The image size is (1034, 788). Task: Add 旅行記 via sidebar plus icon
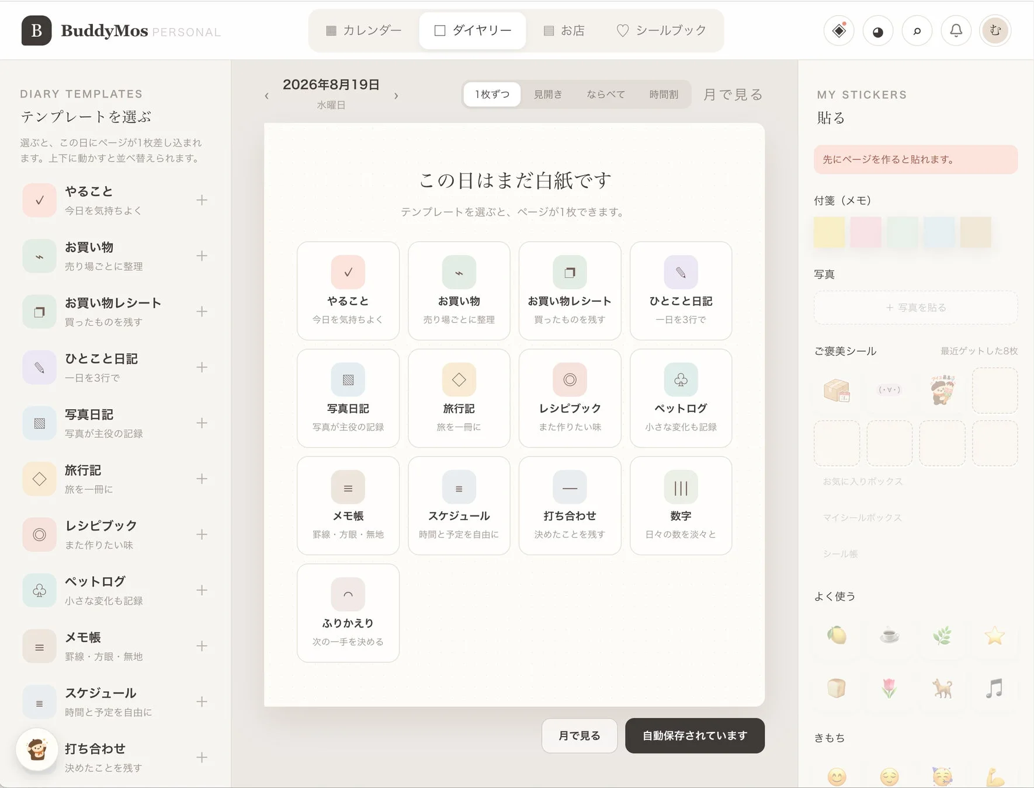coord(202,479)
